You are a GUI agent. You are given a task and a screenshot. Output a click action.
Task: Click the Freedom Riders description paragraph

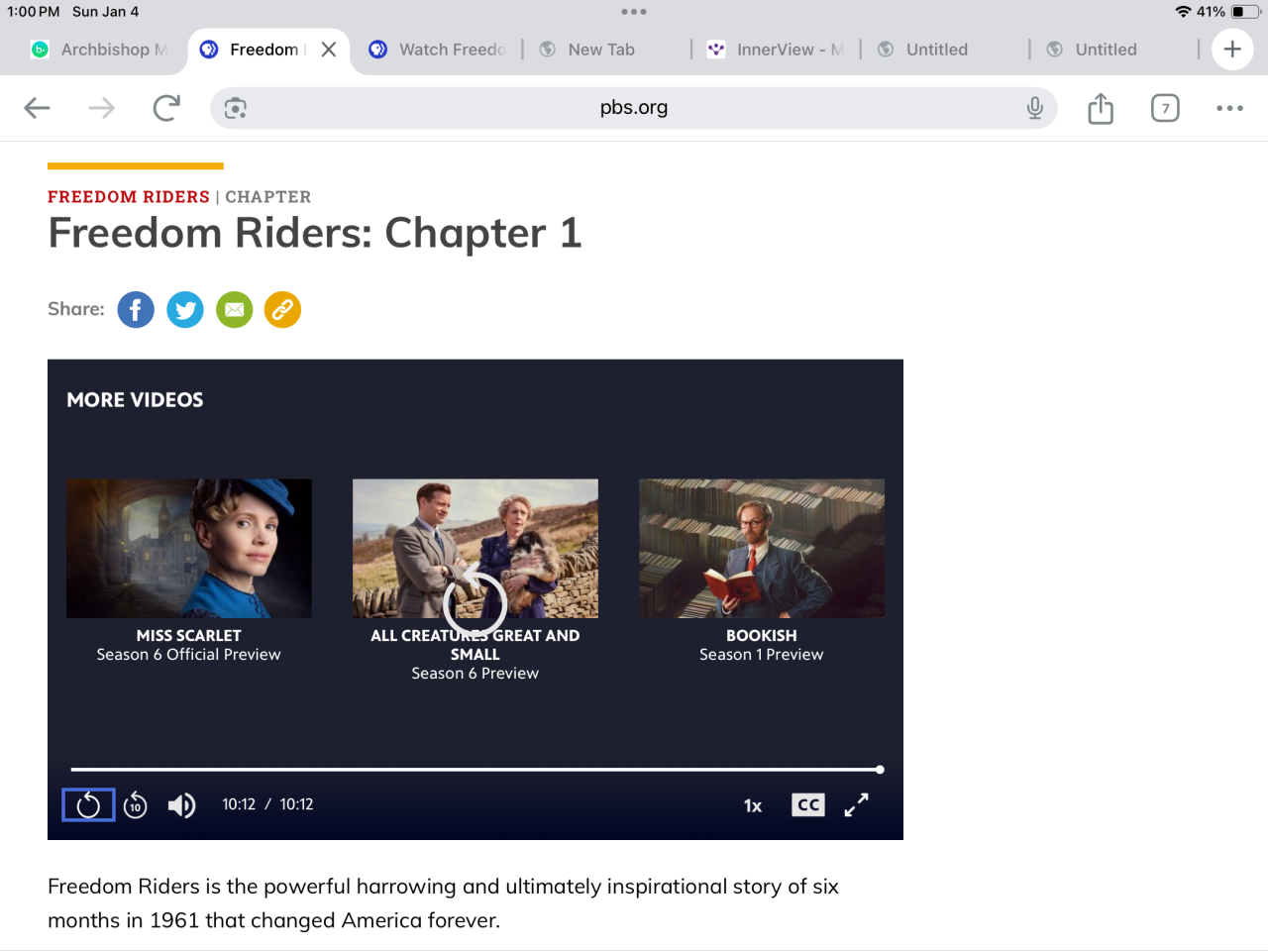point(444,903)
